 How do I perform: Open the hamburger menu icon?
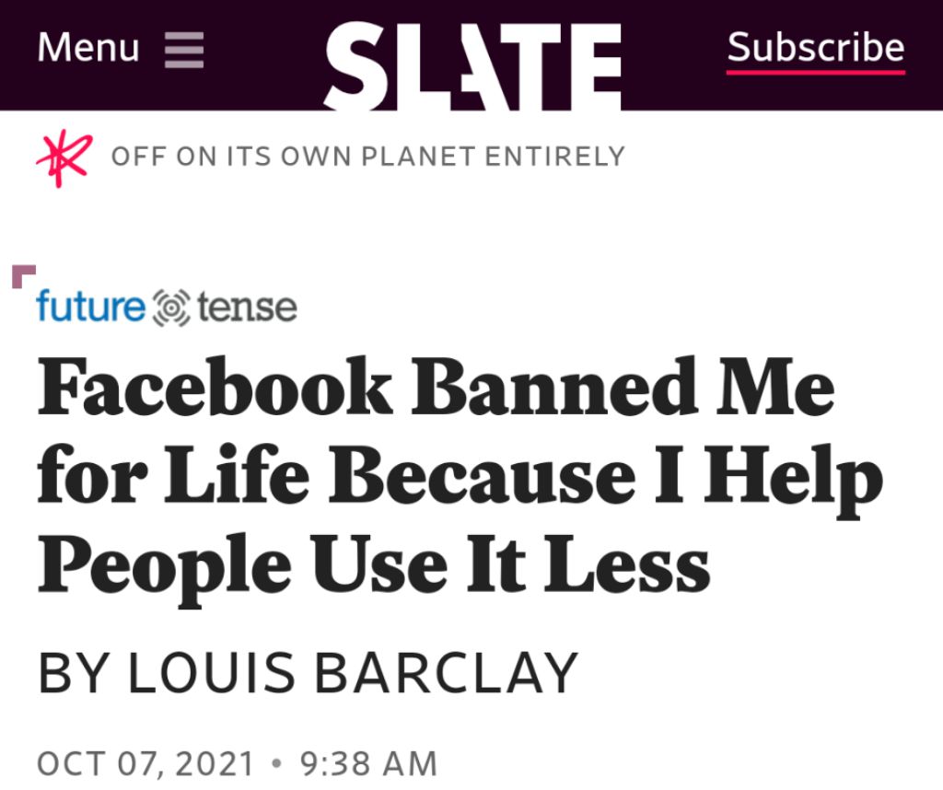click(184, 49)
